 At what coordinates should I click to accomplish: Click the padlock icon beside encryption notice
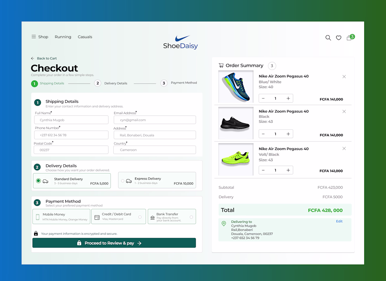point(36,233)
